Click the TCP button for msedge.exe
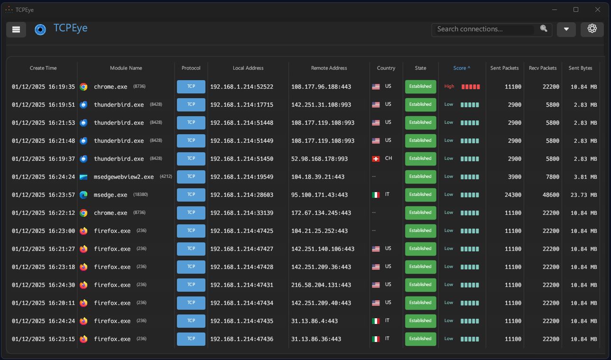The image size is (611, 360). [191, 195]
